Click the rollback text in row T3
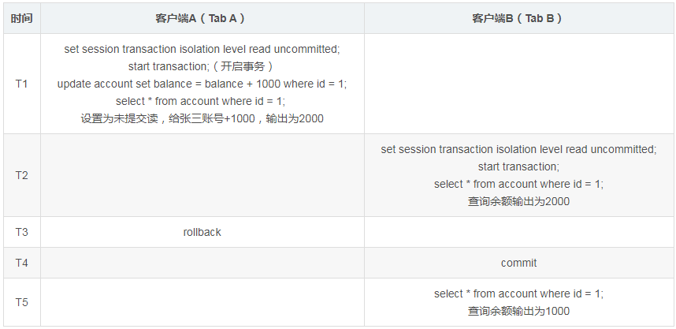Screen dimensions: 676x329 (x=202, y=232)
